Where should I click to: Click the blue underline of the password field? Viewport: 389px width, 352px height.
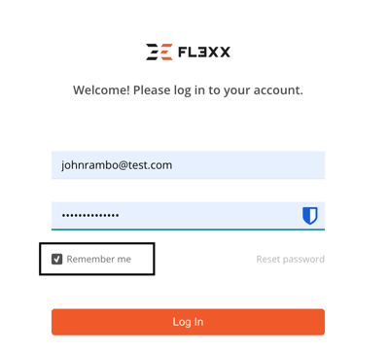pos(188,229)
